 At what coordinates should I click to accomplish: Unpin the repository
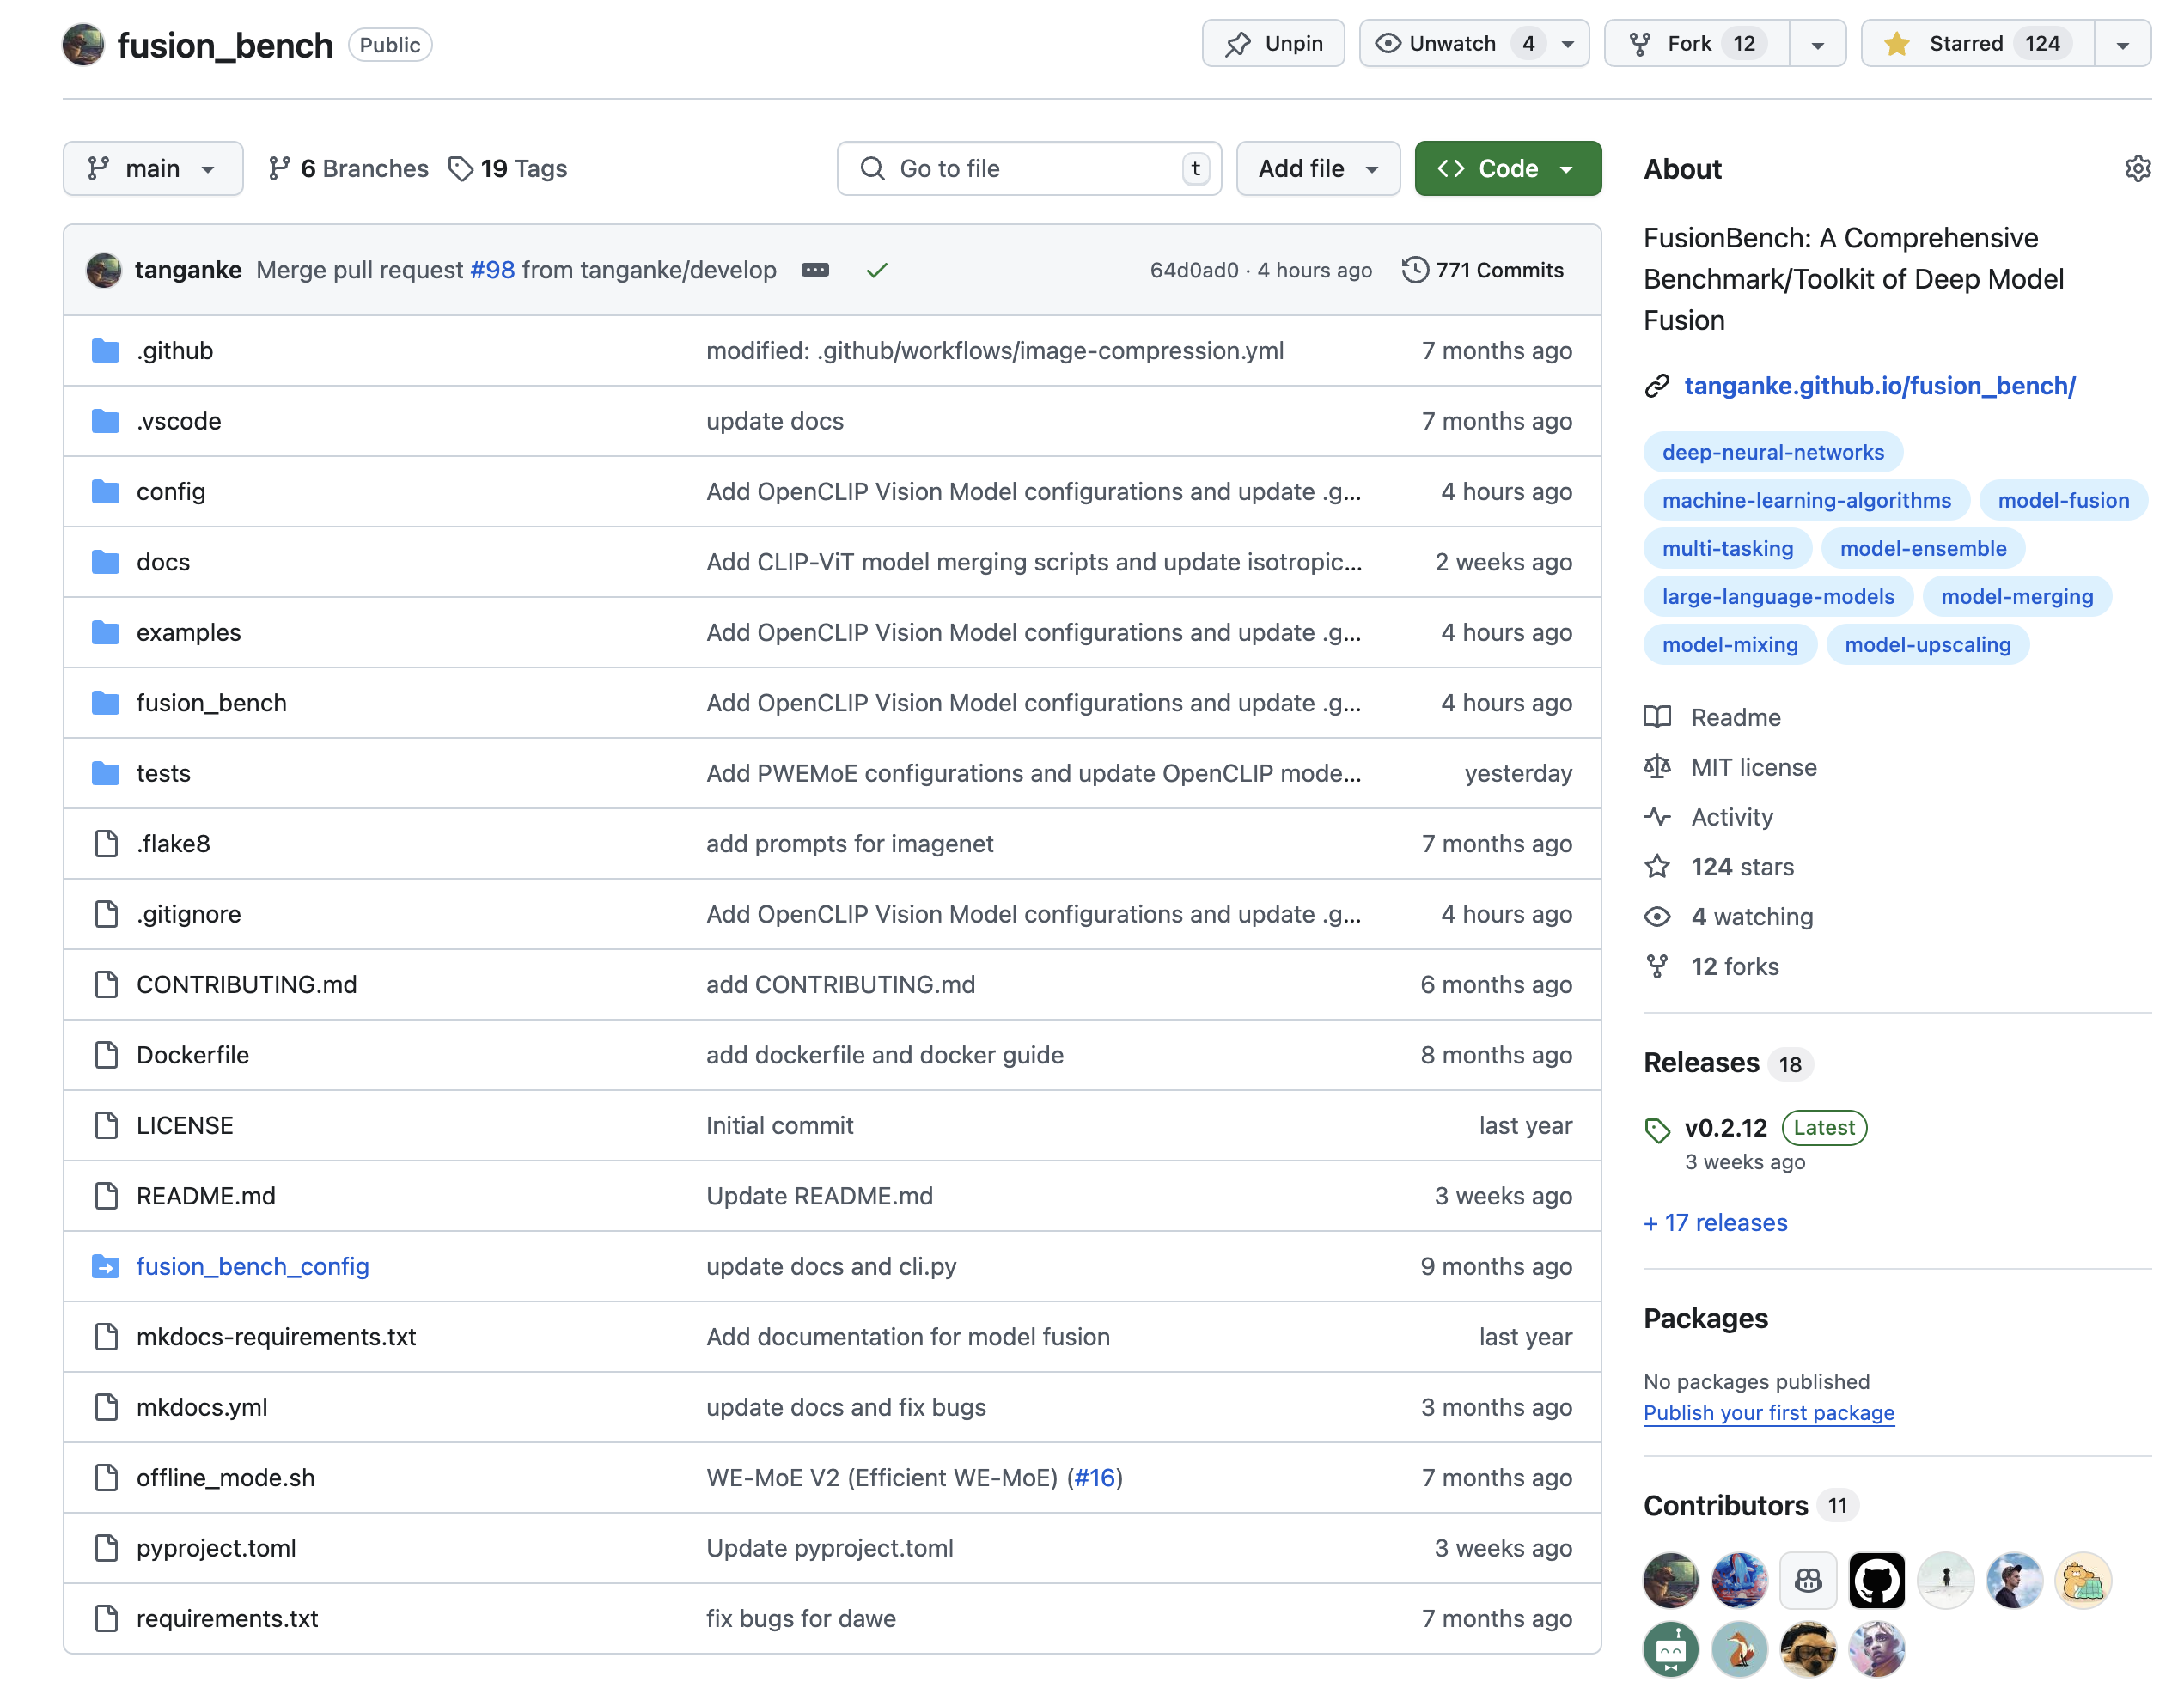[x=1273, y=44]
